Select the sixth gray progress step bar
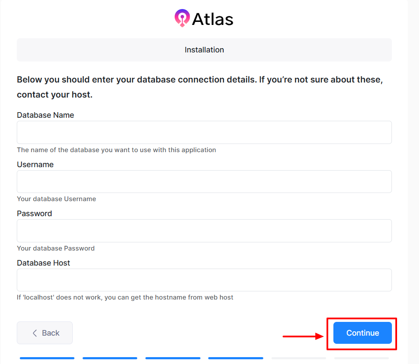This screenshot has height=364, width=419. click(x=361, y=358)
